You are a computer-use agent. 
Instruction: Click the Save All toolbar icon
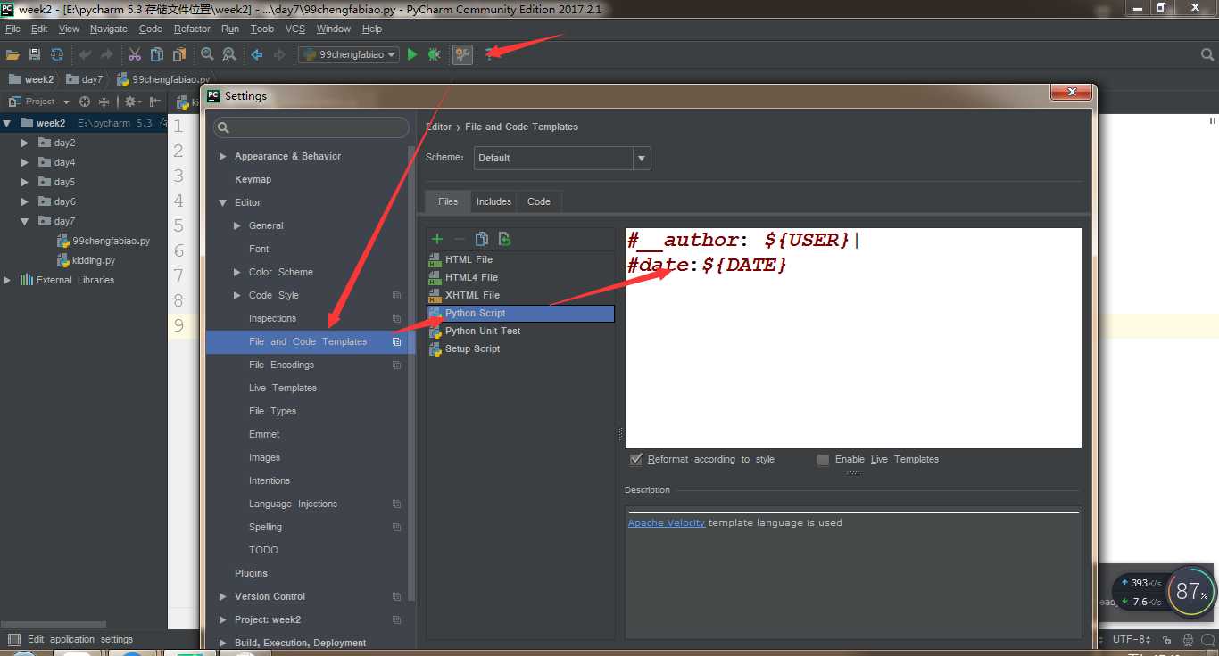pos(35,54)
